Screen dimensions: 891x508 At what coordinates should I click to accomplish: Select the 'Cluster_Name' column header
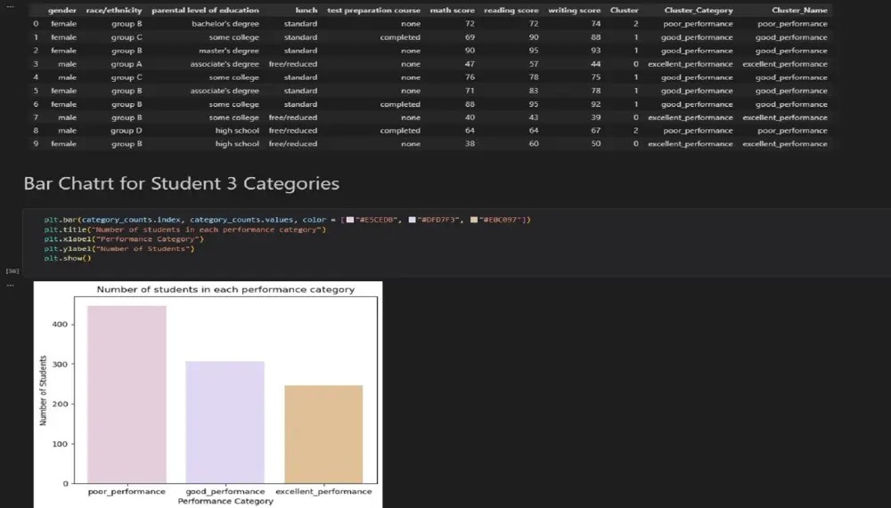[799, 10]
